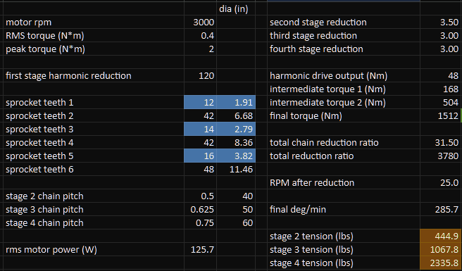Select the stage 2 chain pitch 0.5 cell
Viewport: 462px width, 271px height.
(x=200, y=196)
